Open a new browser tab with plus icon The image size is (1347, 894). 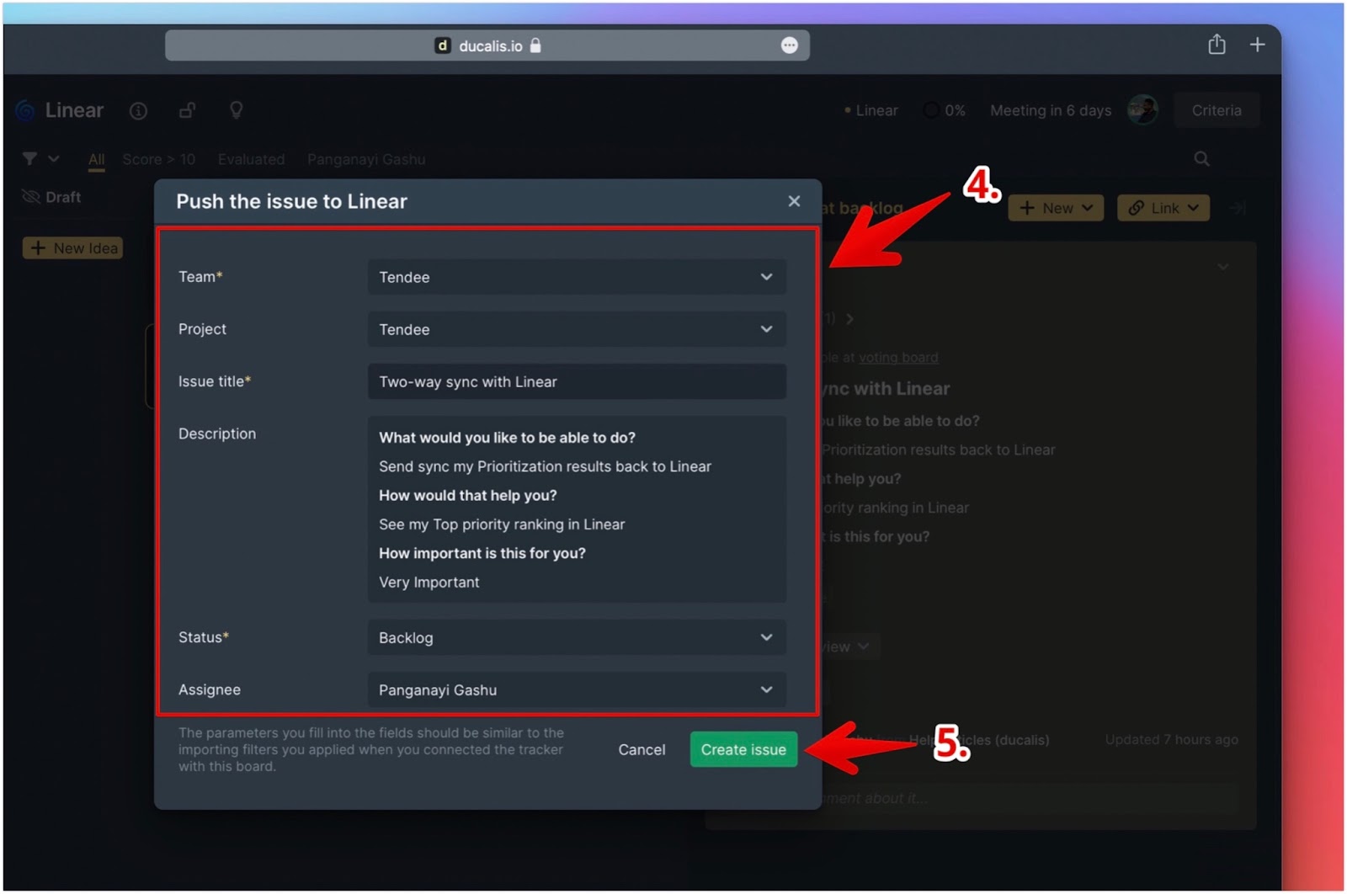tap(1257, 45)
